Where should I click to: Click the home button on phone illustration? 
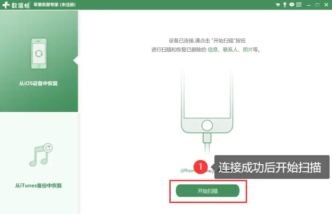point(207,125)
